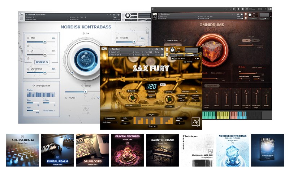
Task: Click the wrench icon in Nordisk Kontrabass header
Action: [x=21, y=14]
